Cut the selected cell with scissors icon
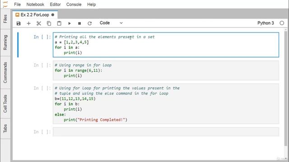 (39, 23)
